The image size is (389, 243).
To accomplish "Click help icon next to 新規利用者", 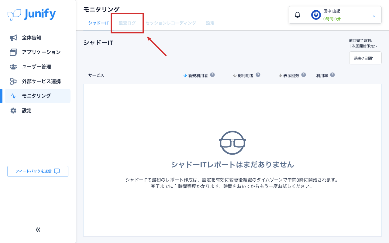I will tap(212, 75).
